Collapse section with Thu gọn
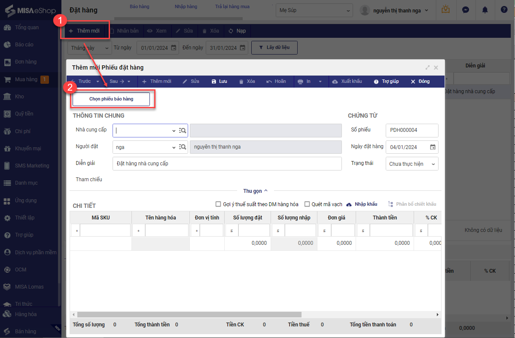The image size is (515, 338). 255,191
